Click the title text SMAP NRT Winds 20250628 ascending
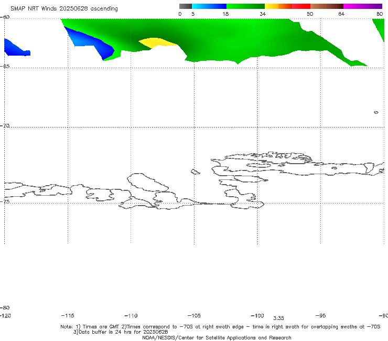The width and height of the screenshot is (388, 341). 64,9
